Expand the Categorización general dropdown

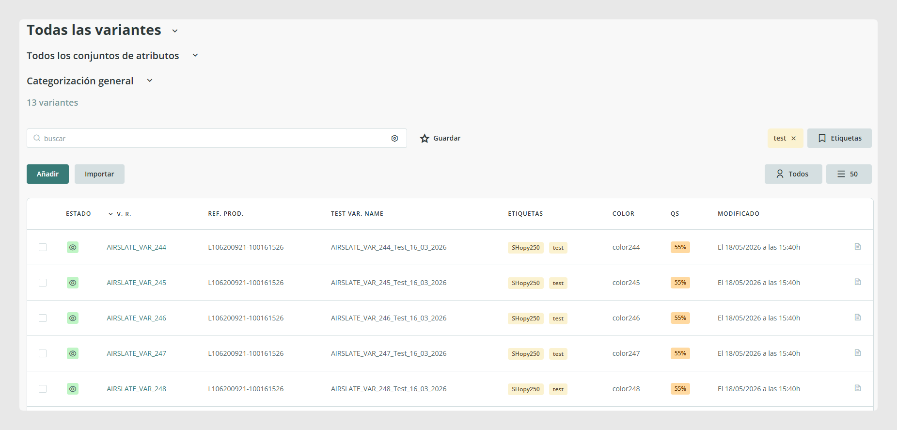click(x=150, y=80)
